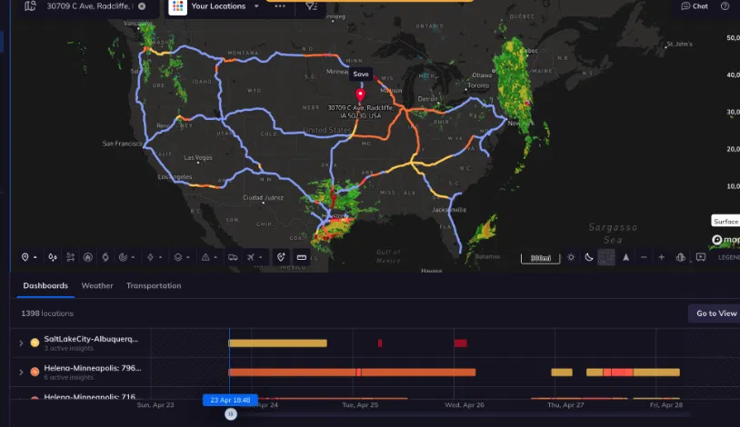Clear the 30709 C Ave search field

click(x=142, y=6)
